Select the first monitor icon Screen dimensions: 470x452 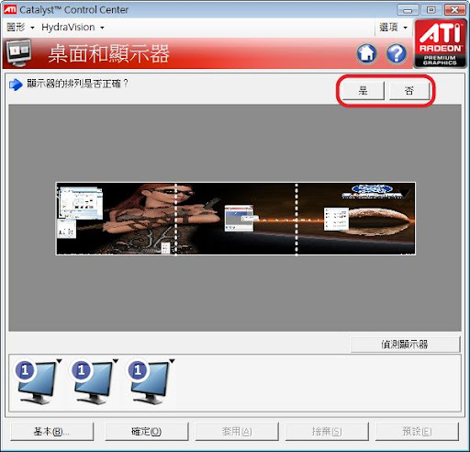click(x=37, y=382)
